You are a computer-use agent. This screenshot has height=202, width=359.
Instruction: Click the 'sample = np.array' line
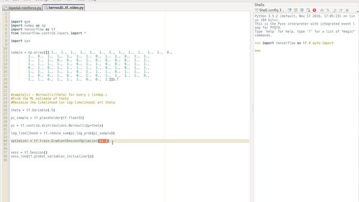[x=91, y=52]
